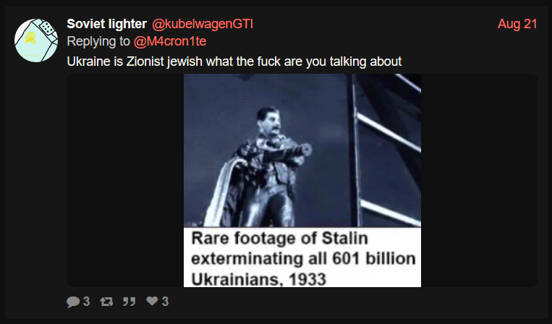Click the blank media area right of image

coord(479,181)
